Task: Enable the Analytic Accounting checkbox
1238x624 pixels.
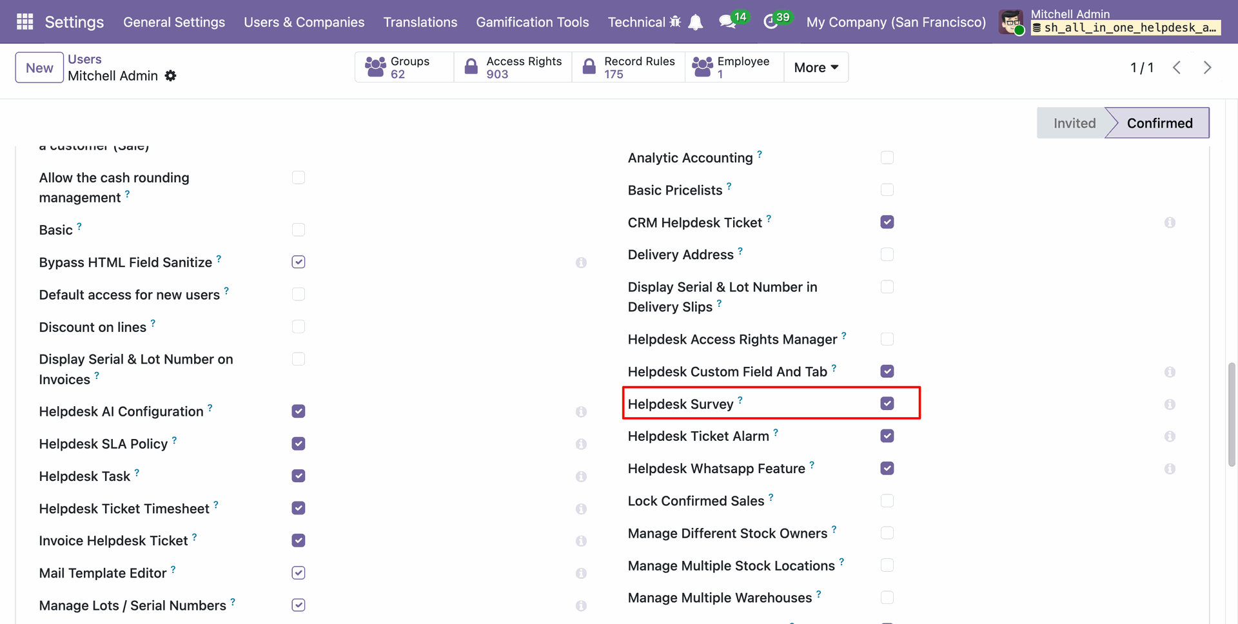Action: (887, 158)
